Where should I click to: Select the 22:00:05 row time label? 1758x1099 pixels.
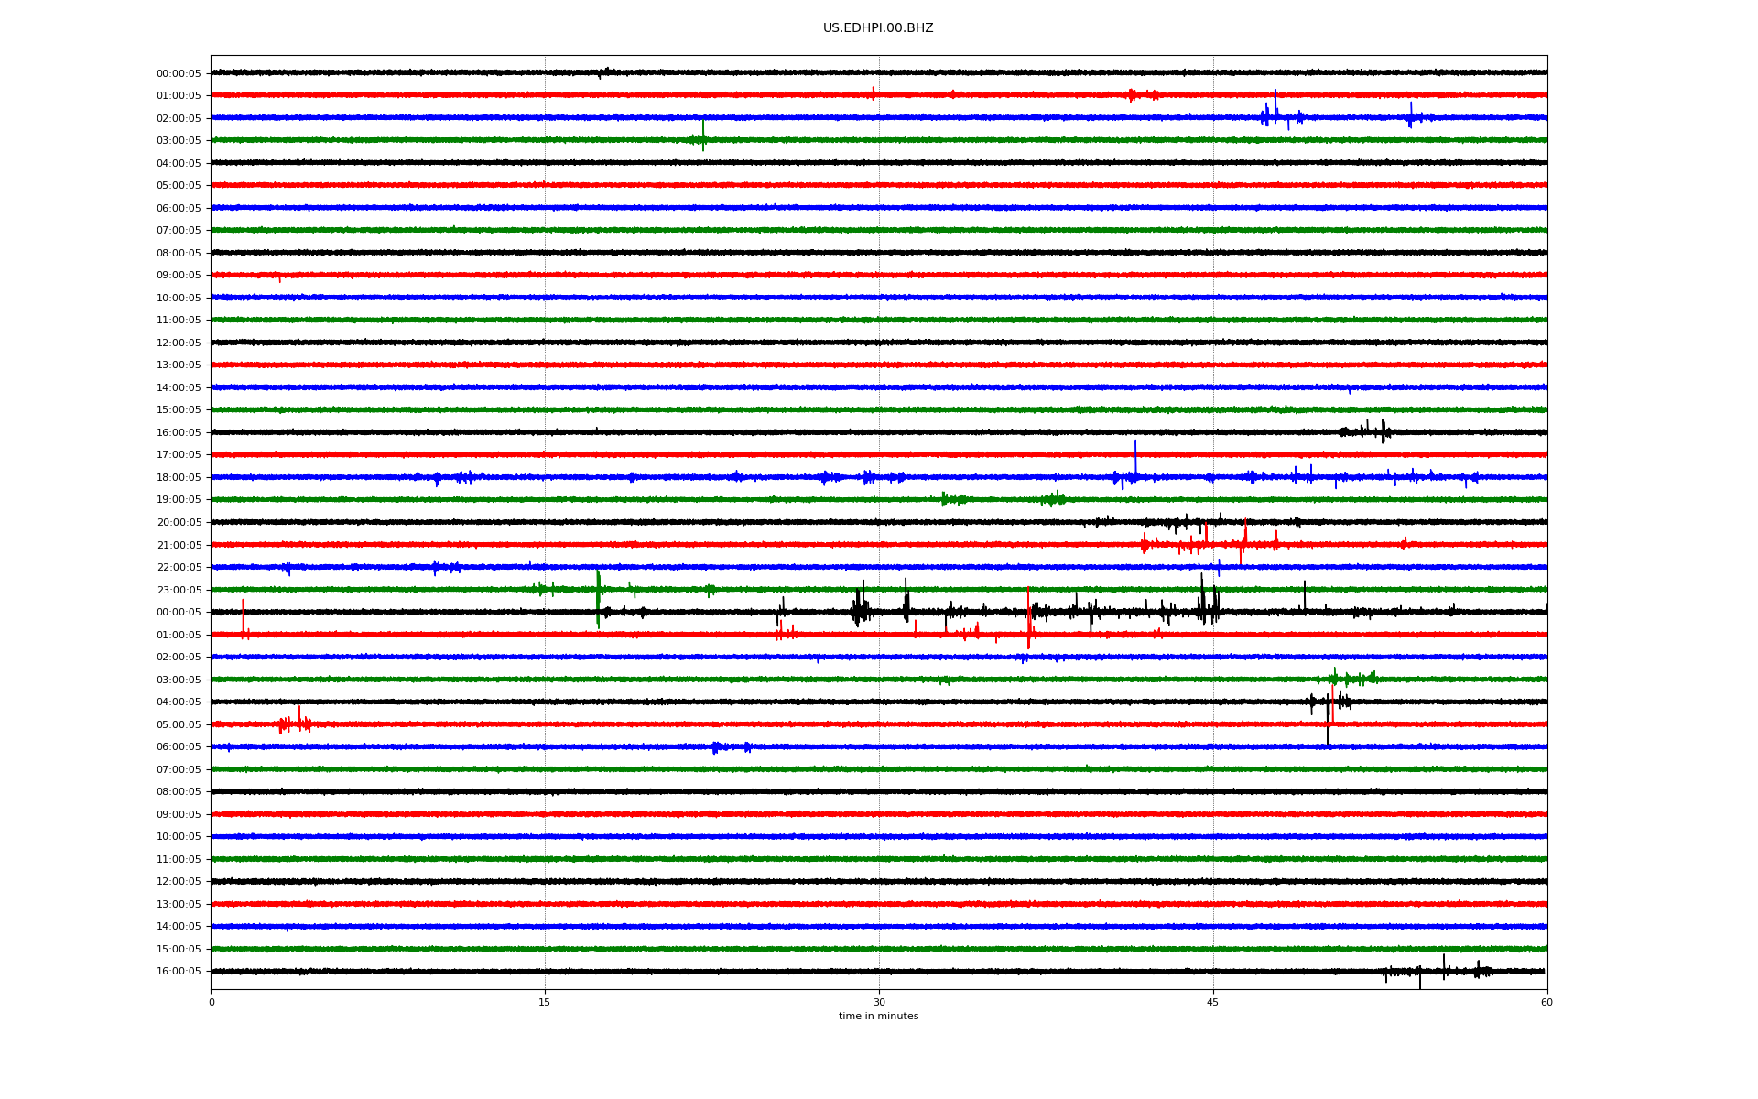tap(179, 568)
